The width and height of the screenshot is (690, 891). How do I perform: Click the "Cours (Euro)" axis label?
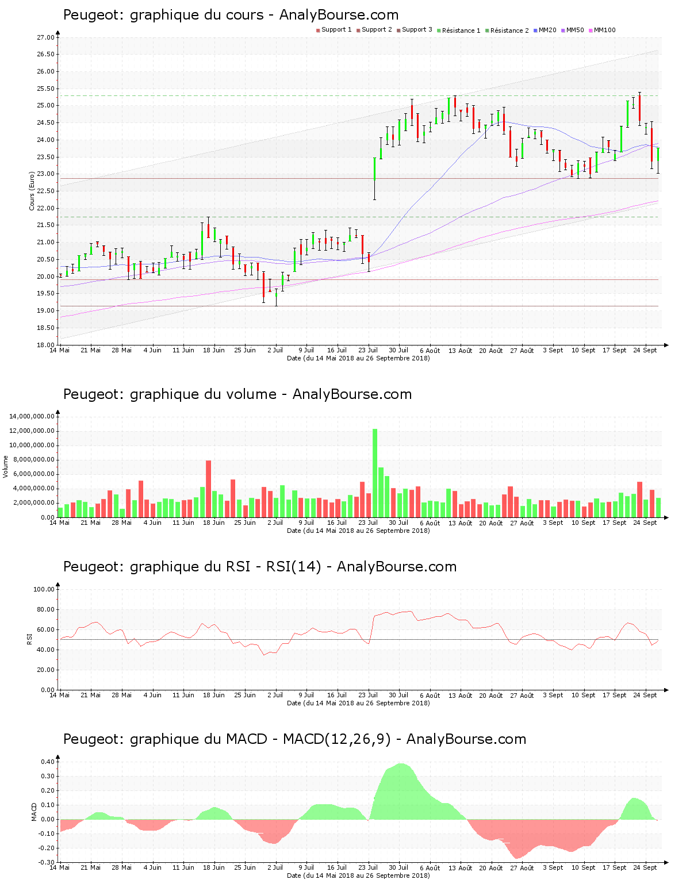[x=32, y=191]
